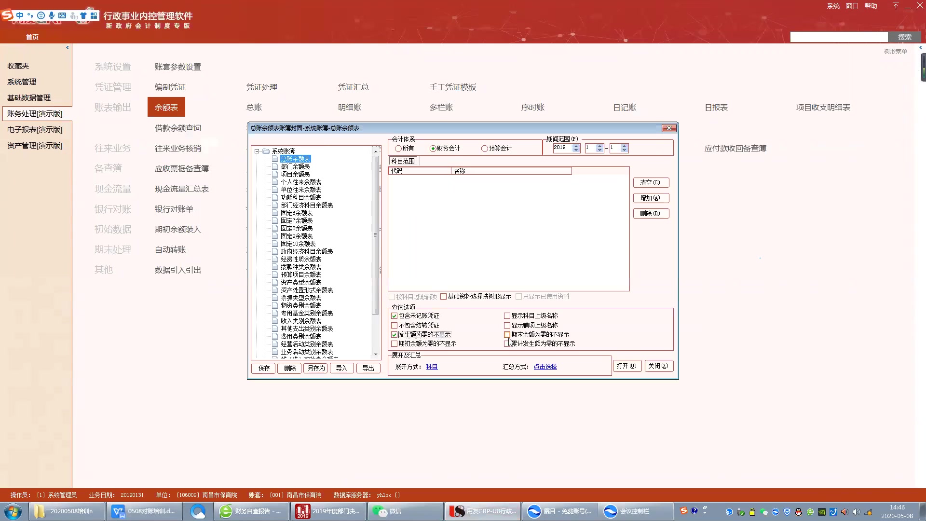Select 系统管理 in left sidebar
The image size is (926, 521).
(x=22, y=82)
